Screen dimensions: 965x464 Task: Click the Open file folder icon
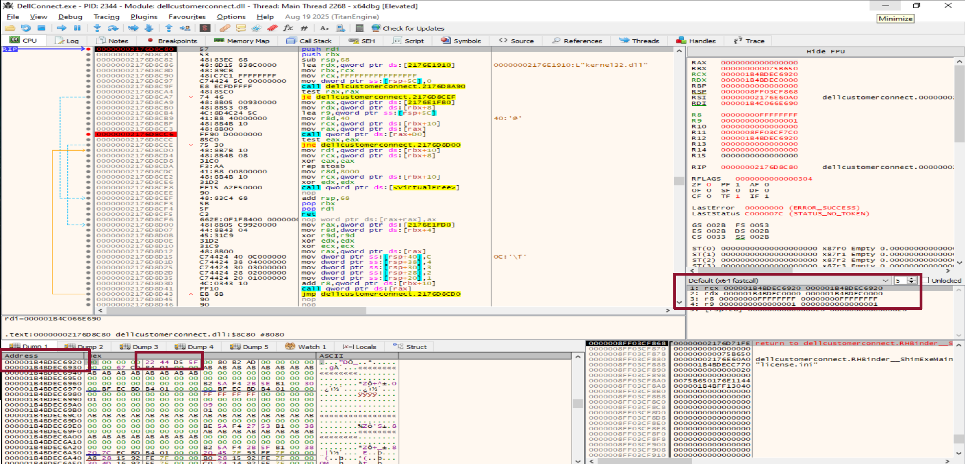pyautogui.click(x=10, y=28)
